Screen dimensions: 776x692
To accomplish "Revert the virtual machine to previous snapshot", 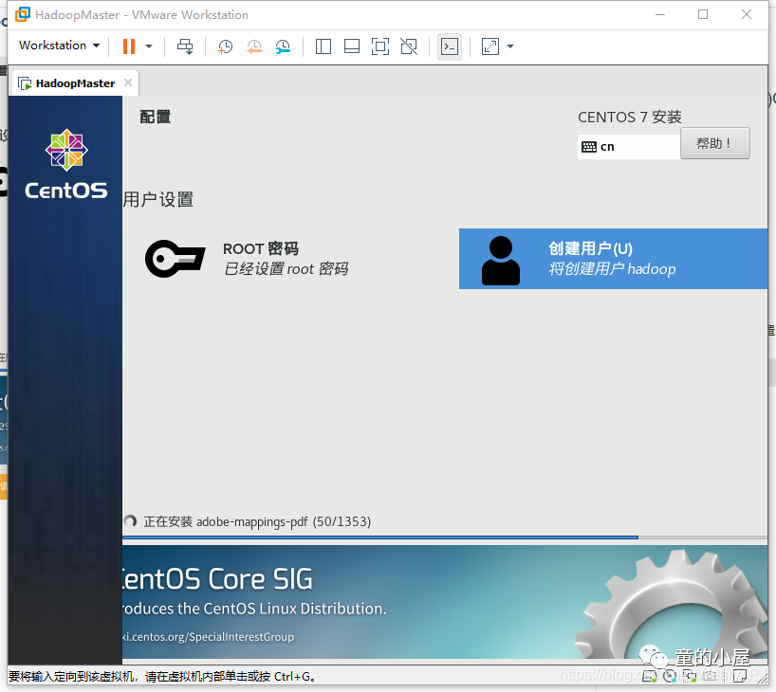I will tap(254, 47).
